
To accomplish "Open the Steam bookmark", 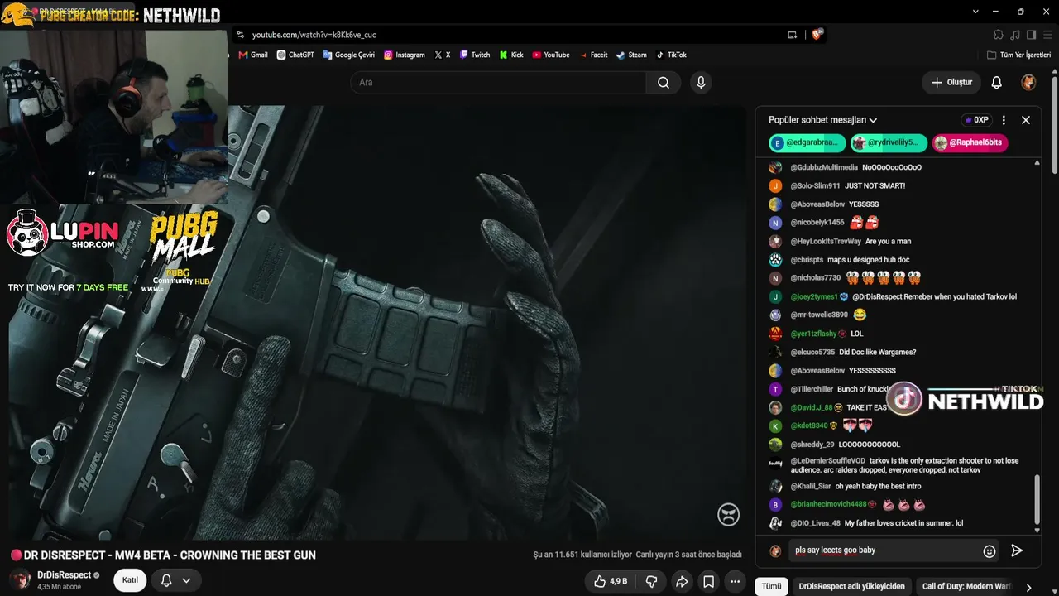I will pos(632,55).
